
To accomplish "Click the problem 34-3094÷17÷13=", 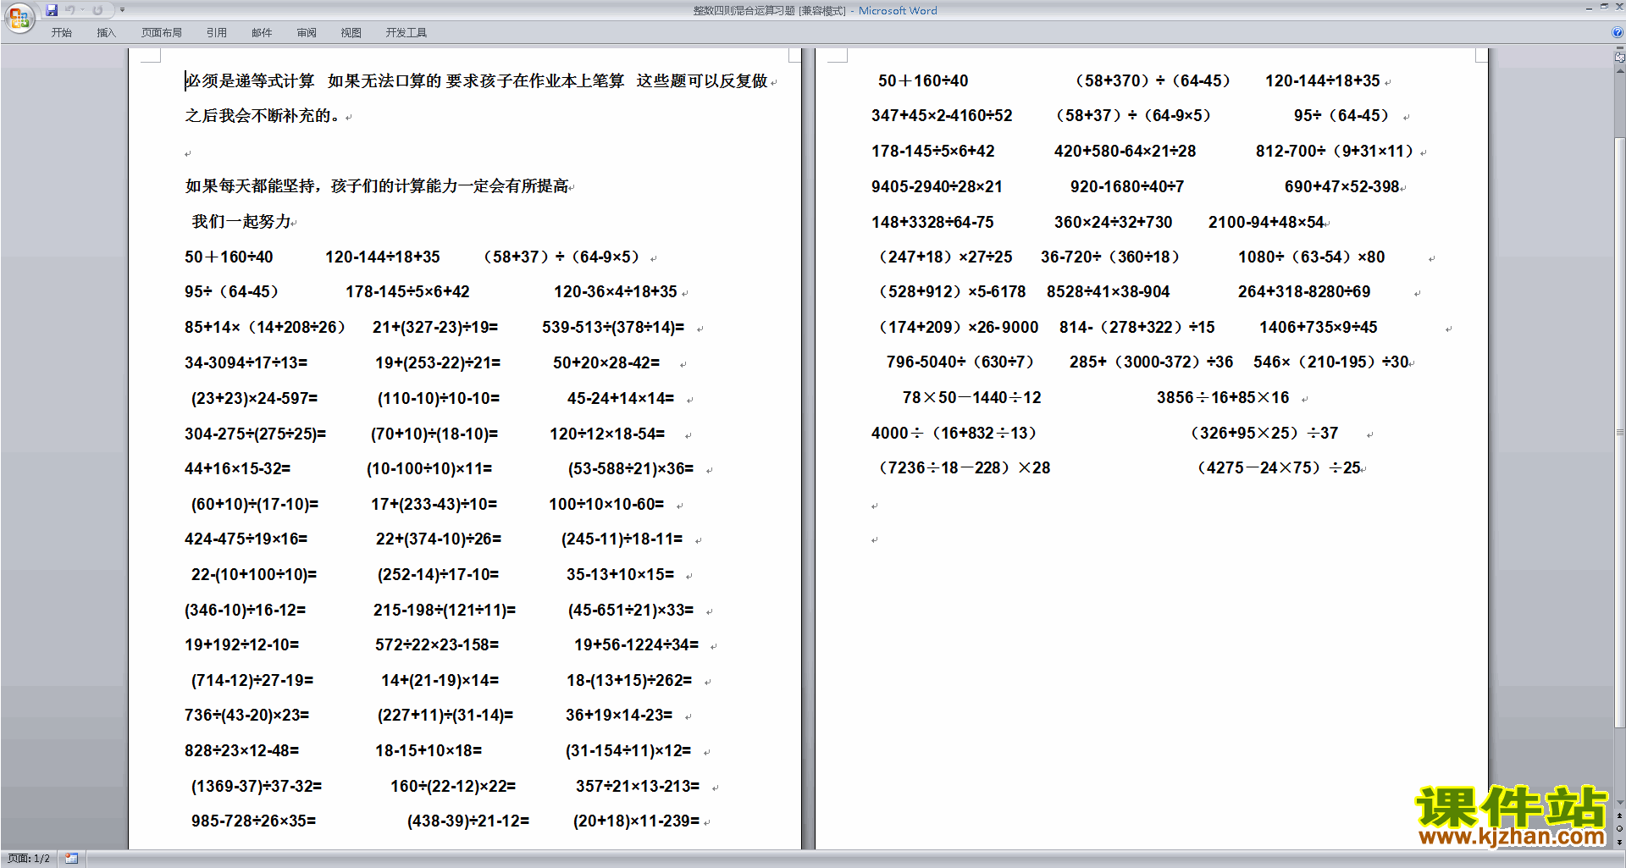I will 246,362.
